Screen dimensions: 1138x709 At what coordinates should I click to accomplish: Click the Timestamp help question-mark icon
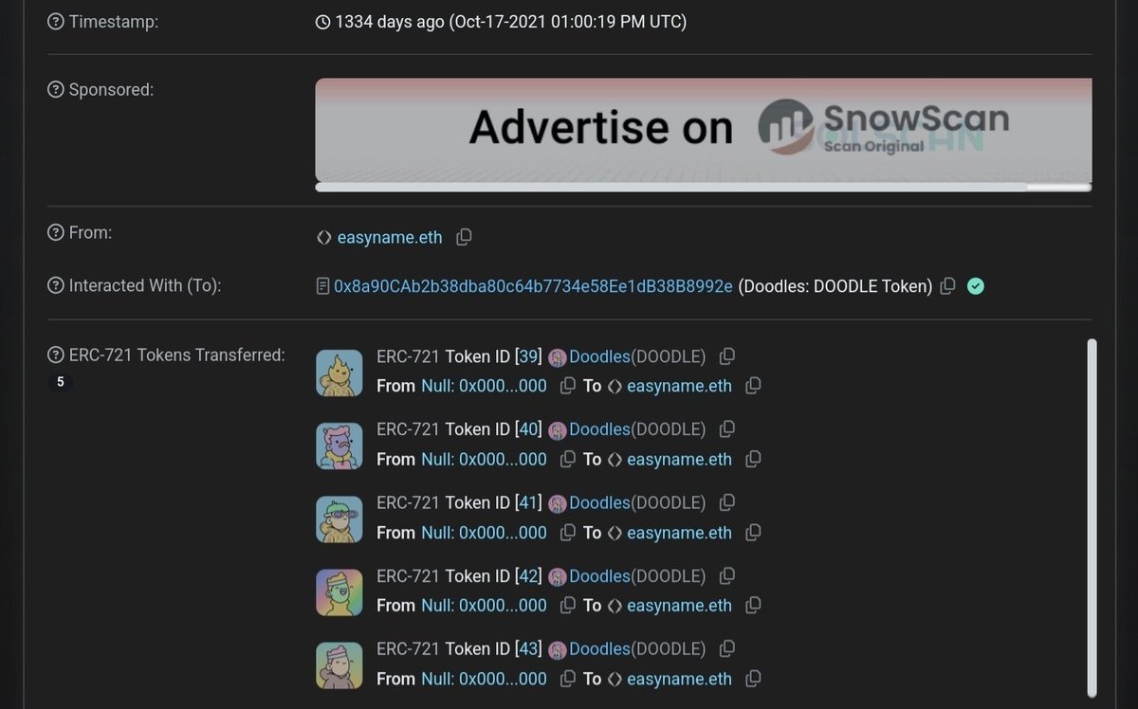[x=56, y=21]
